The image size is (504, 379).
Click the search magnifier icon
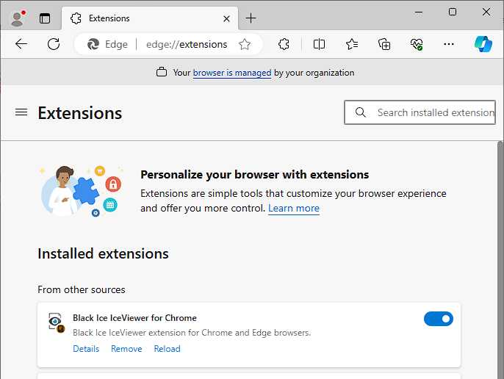point(360,112)
